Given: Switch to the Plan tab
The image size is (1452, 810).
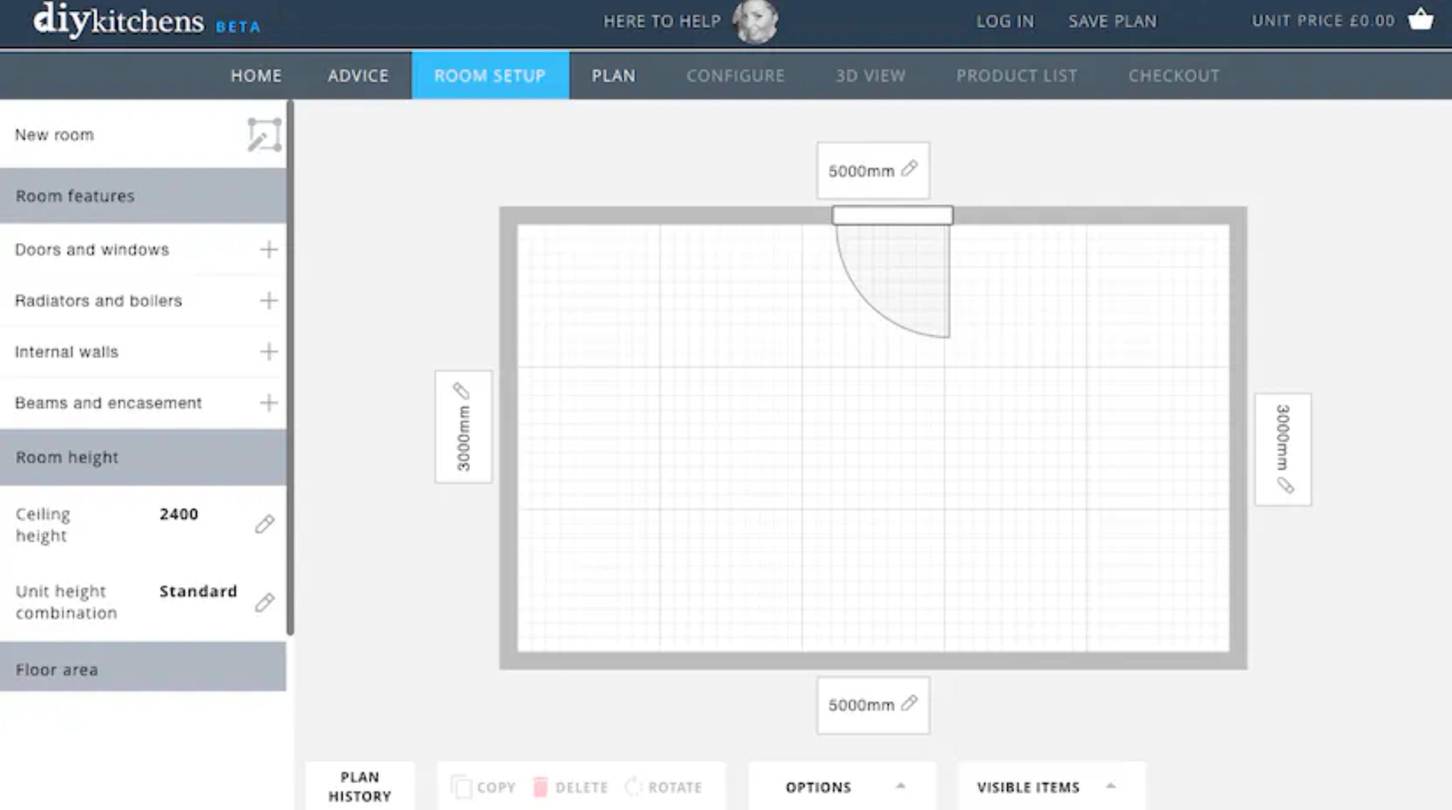Looking at the screenshot, I should [x=613, y=76].
